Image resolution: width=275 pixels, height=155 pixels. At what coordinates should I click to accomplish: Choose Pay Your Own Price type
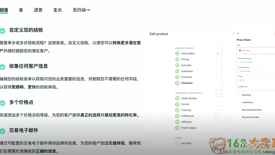(251, 117)
